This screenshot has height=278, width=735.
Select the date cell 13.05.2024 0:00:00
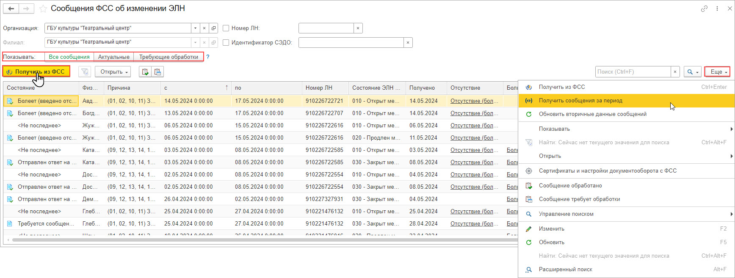click(x=196, y=113)
